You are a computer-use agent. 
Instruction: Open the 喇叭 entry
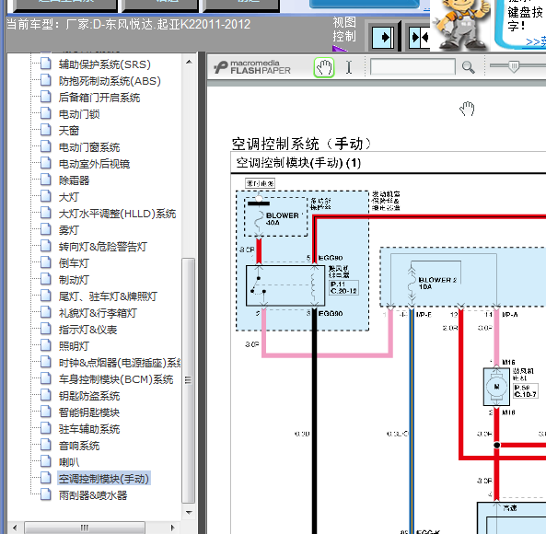[x=69, y=462]
